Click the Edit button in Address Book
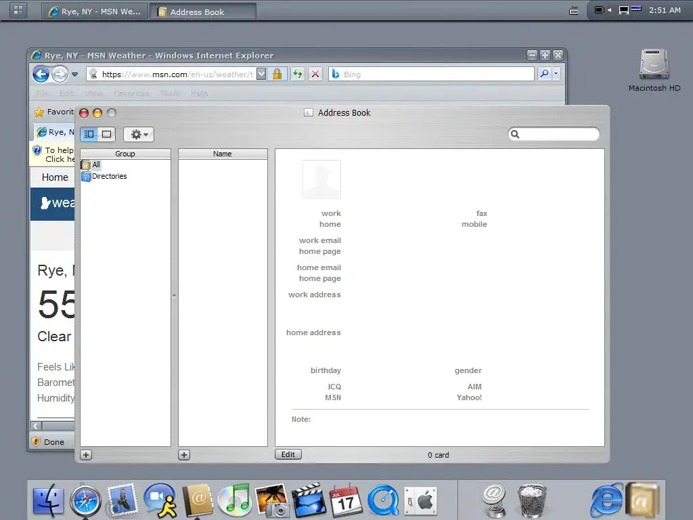 pos(288,454)
